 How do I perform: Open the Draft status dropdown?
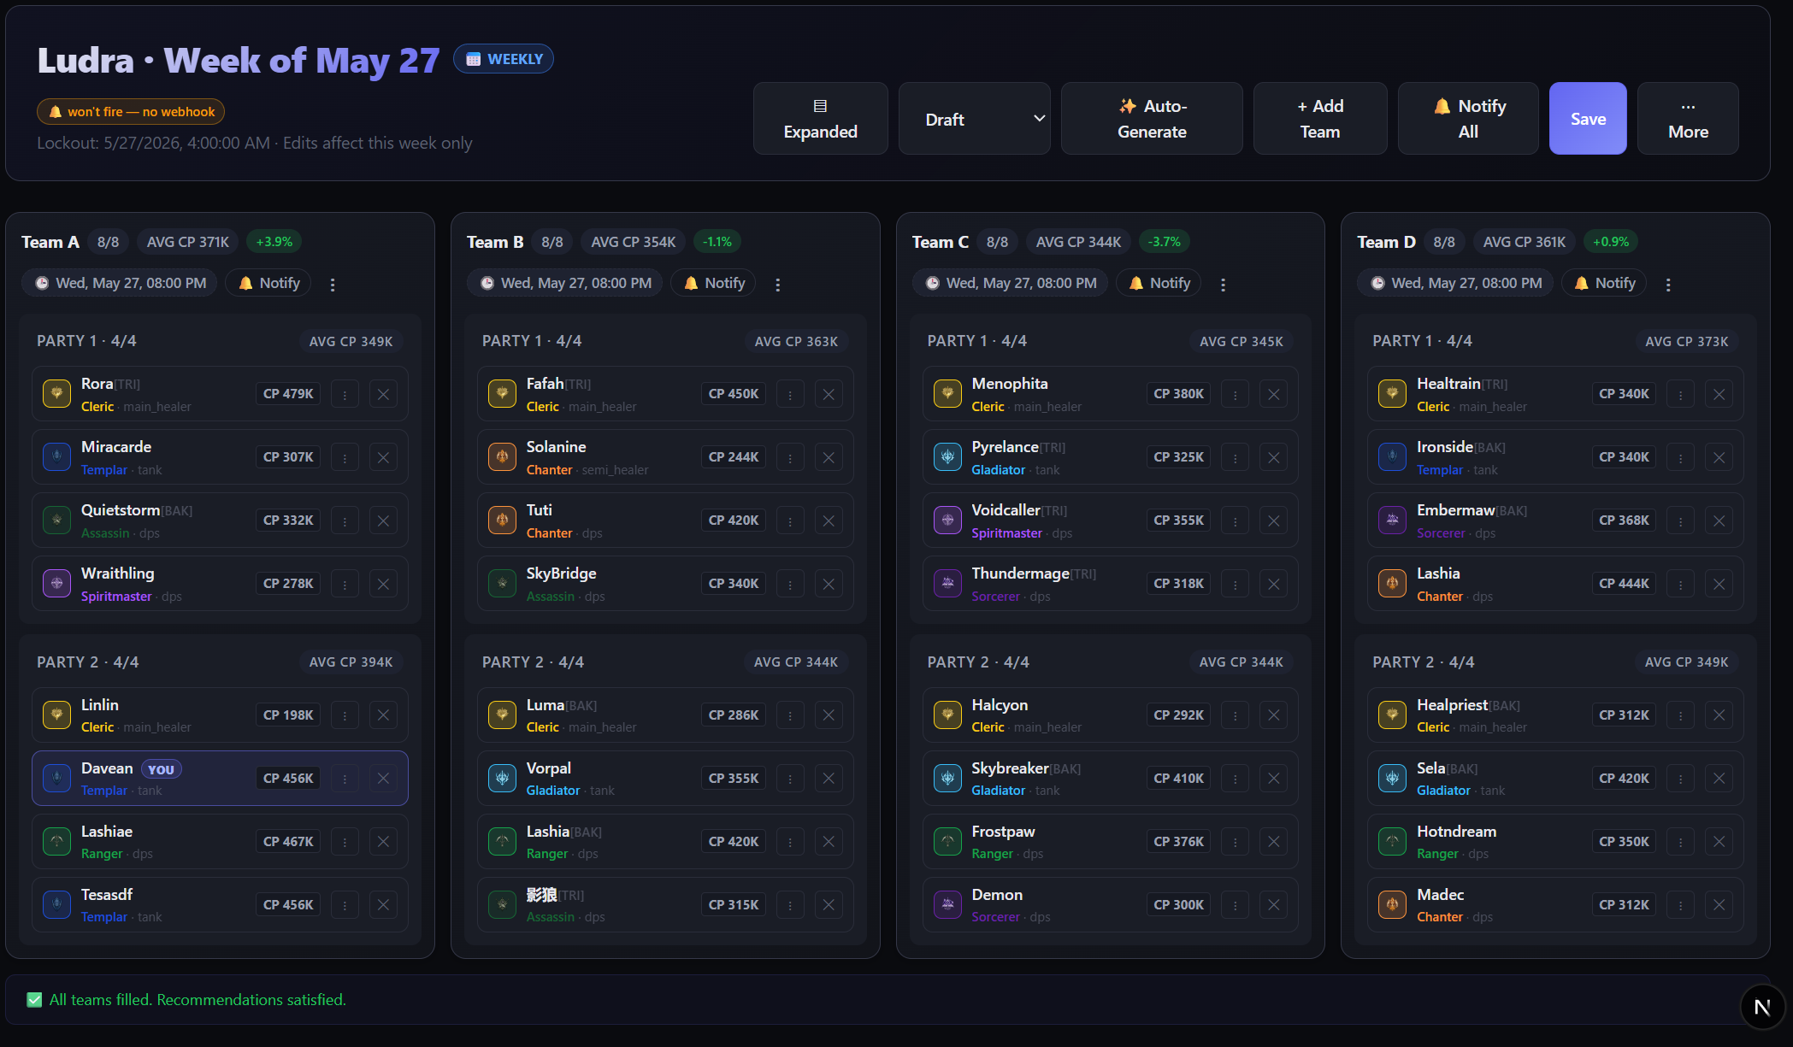point(975,119)
